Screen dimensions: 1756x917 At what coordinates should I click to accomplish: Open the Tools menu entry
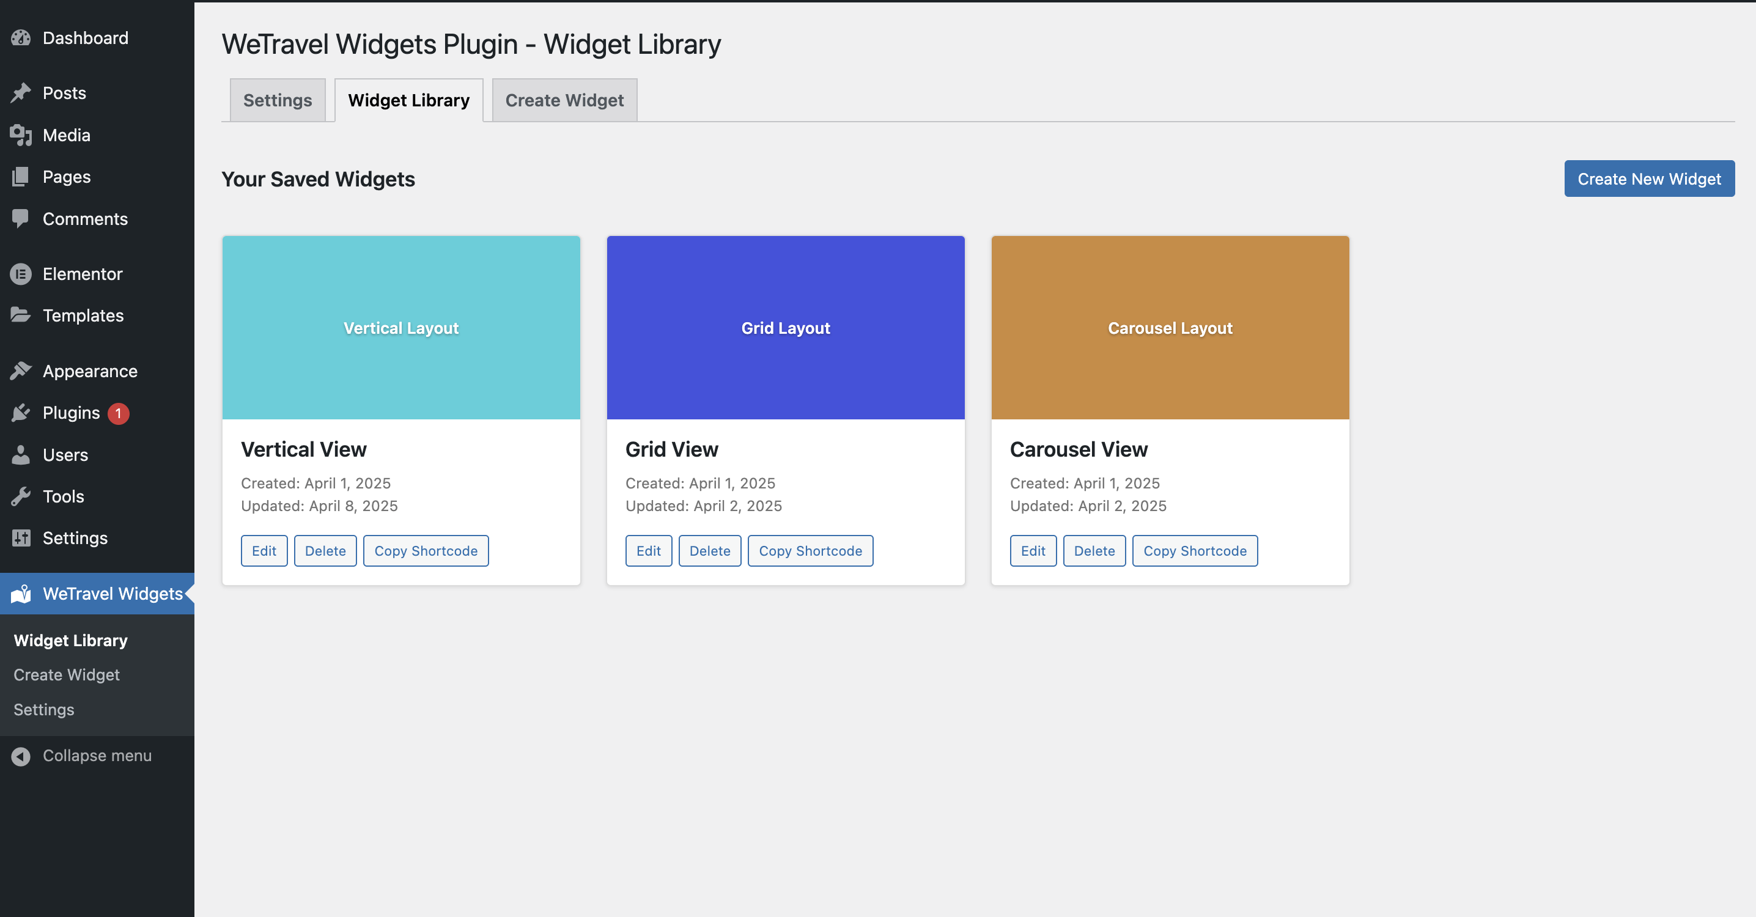97,496
